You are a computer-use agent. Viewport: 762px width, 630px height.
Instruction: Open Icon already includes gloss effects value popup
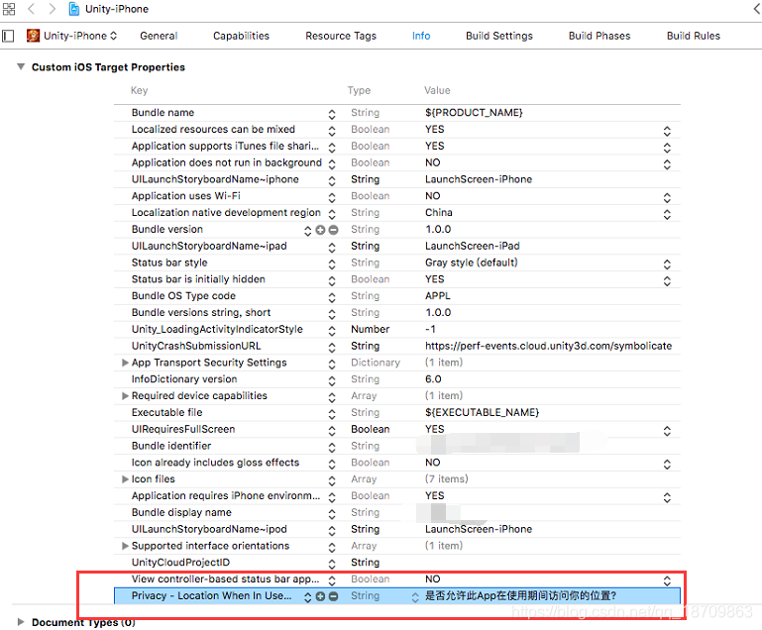[667, 465]
